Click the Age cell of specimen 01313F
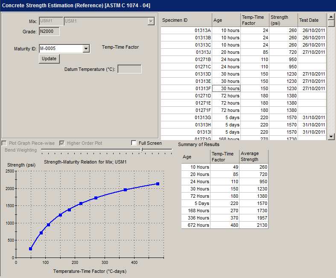Image resolution: width=336 pixels, height=278 pixels. (226, 88)
